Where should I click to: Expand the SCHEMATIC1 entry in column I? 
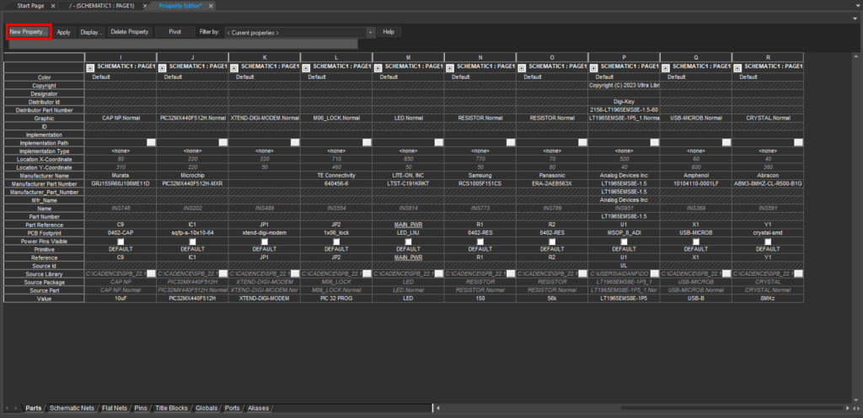90,68
